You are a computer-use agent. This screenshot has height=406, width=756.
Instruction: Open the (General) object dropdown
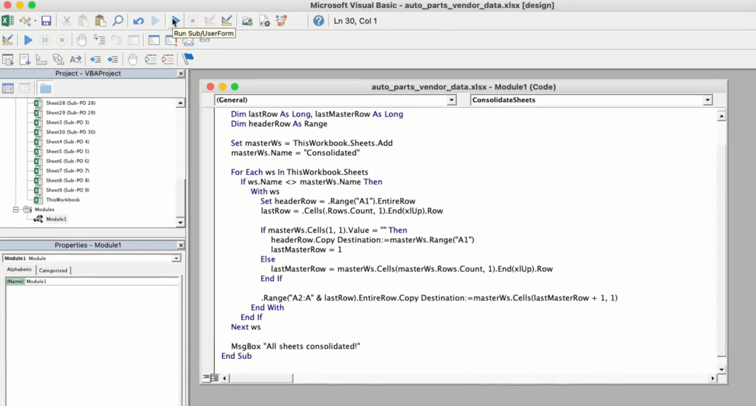(x=451, y=100)
